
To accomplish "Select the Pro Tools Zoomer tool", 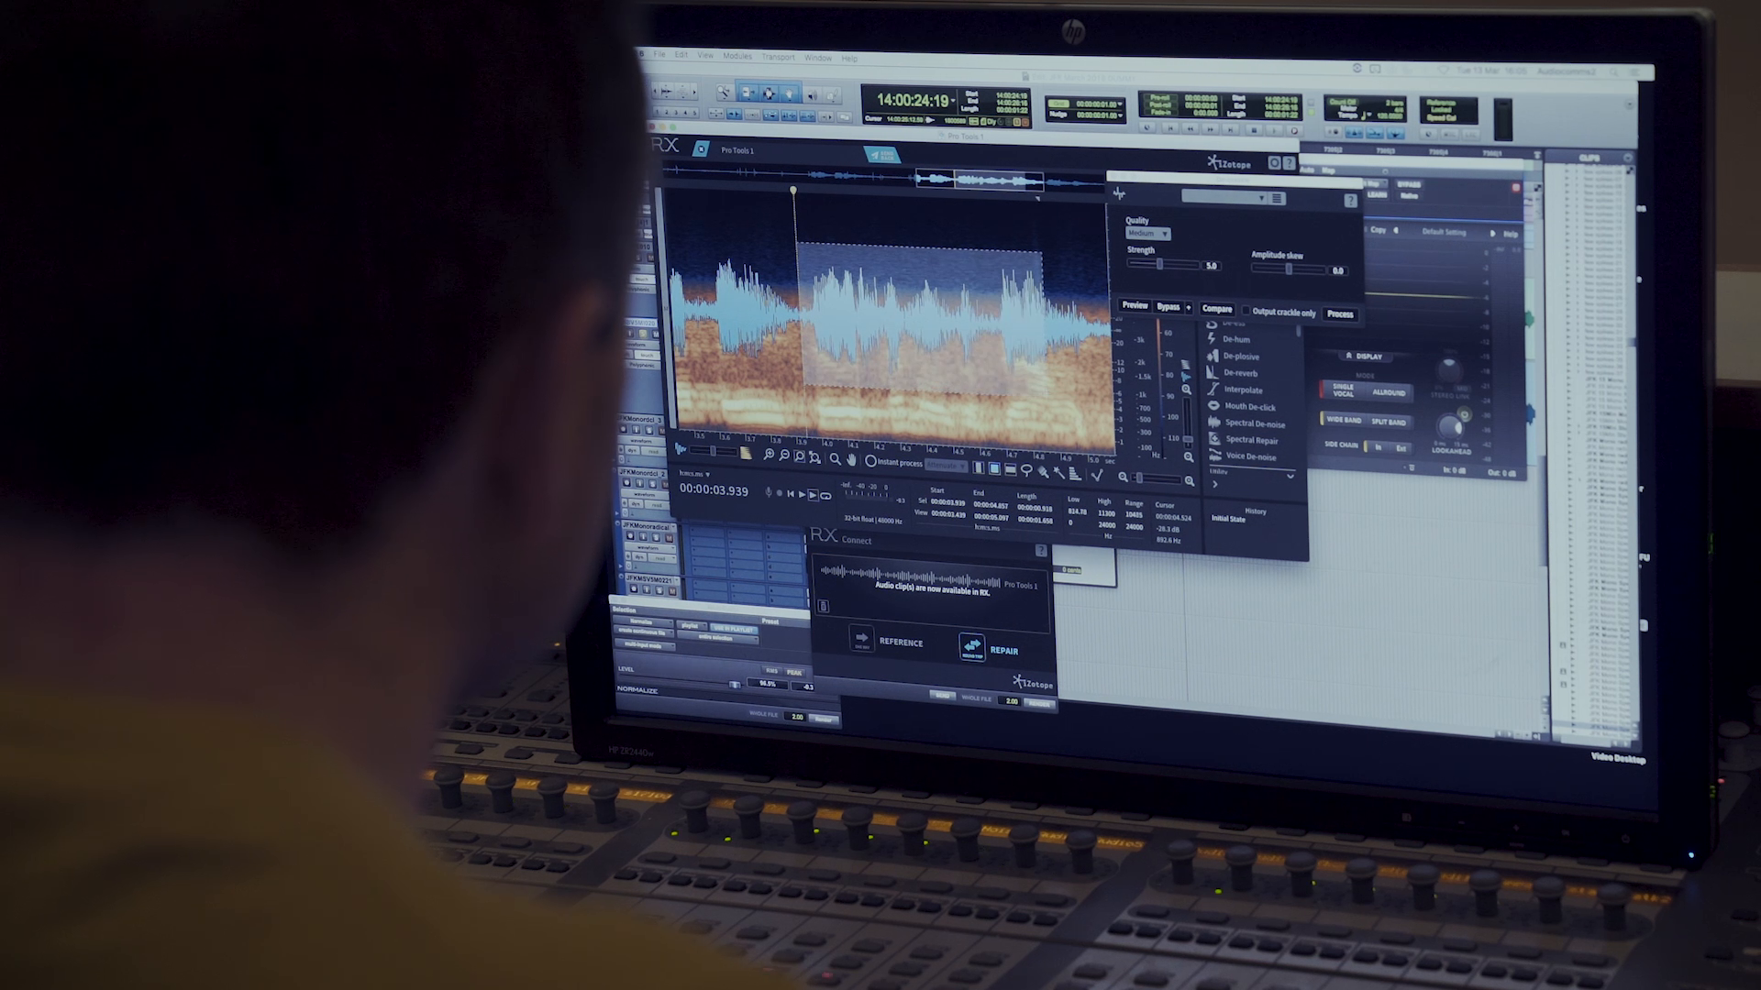I will click(724, 93).
